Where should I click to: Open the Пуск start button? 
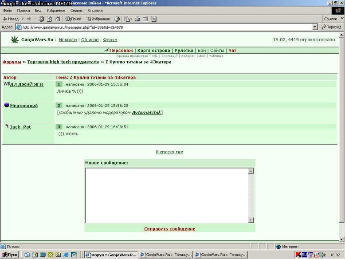10,255
